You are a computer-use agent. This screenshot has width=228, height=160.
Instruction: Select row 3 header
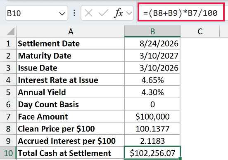click(x=8, y=68)
